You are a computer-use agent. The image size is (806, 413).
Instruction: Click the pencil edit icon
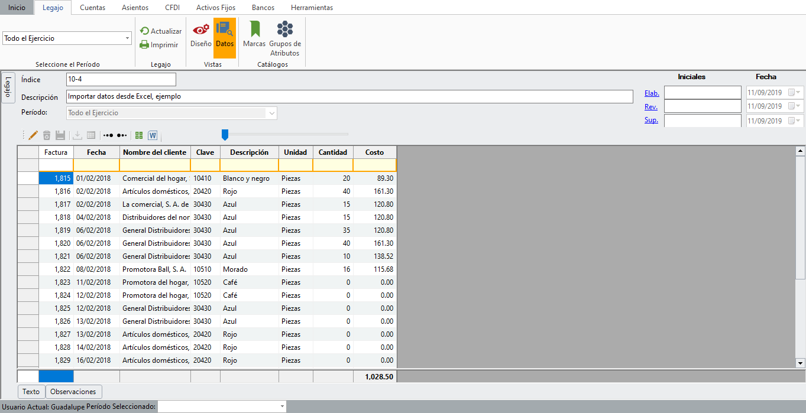[x=33, y=135]
